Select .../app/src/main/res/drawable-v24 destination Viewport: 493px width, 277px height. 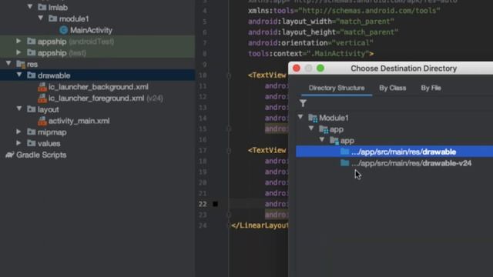pyautogui.click(x=411, y=163)
